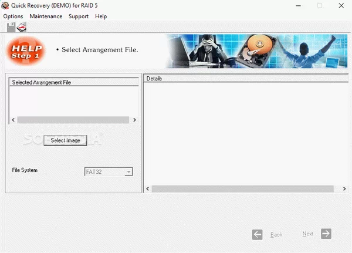Expand the FAT32 File System dropdown
Image resolution: width=352 pixels, height=253 pixels.
pos(128,172)
